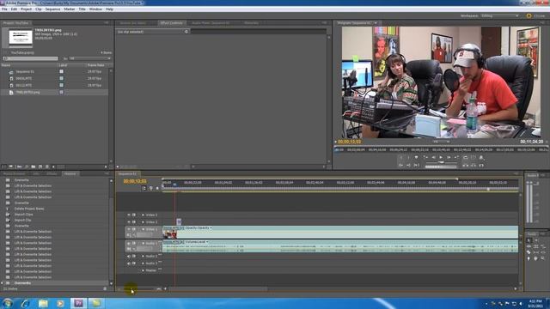Click the label swatch for Sequence 01
Image resolution: width=550 pixels, height=309 pixels.
pos(61,71)
